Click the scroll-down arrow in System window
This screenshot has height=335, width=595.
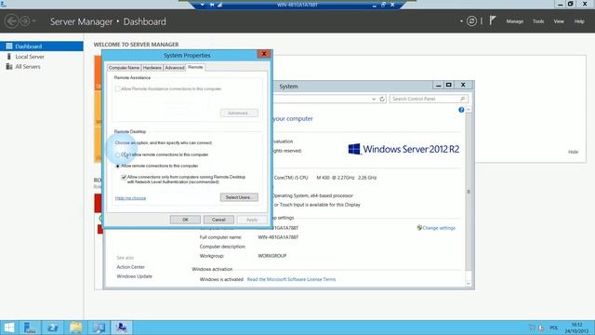point(469,284)
